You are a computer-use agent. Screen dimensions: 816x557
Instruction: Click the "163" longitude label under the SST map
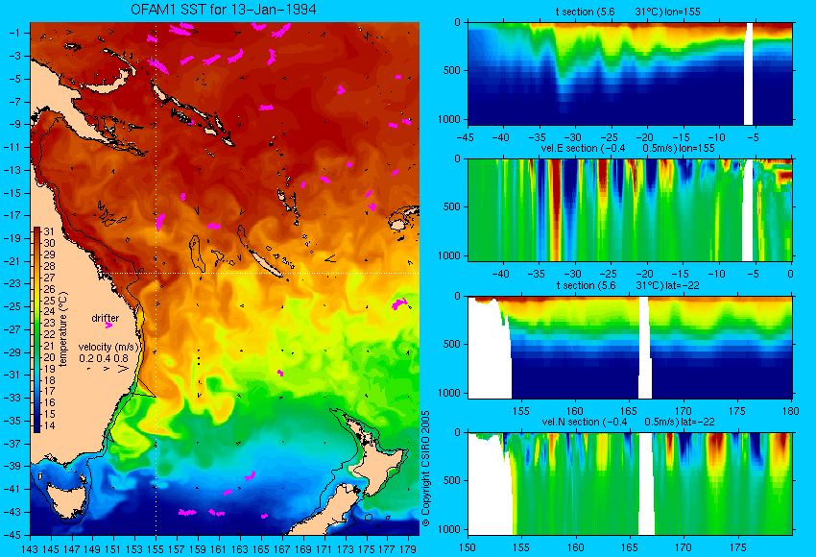click(240, 549)
